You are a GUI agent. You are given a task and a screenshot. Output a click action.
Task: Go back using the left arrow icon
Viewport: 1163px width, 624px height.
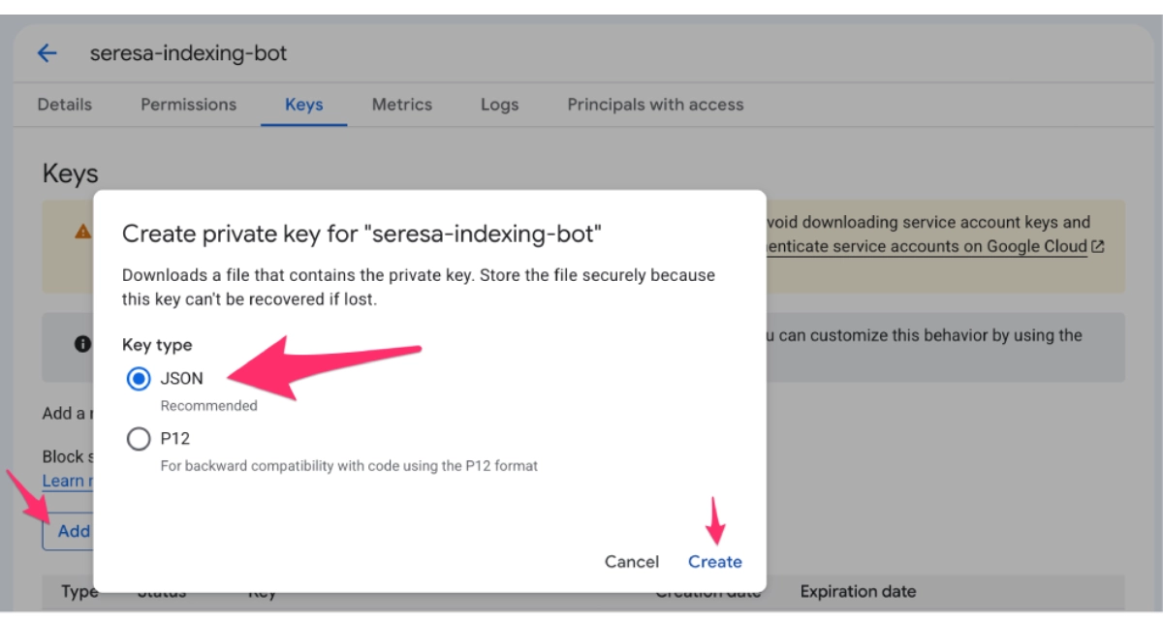click(47, 53)
